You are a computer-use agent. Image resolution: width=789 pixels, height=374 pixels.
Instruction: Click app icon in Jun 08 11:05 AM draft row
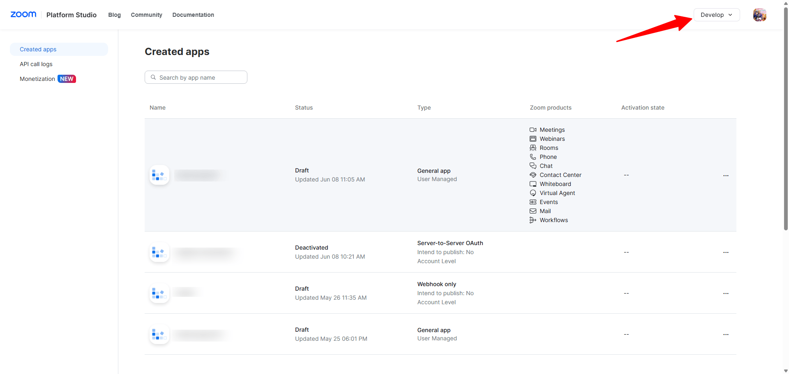coord(159,175)
